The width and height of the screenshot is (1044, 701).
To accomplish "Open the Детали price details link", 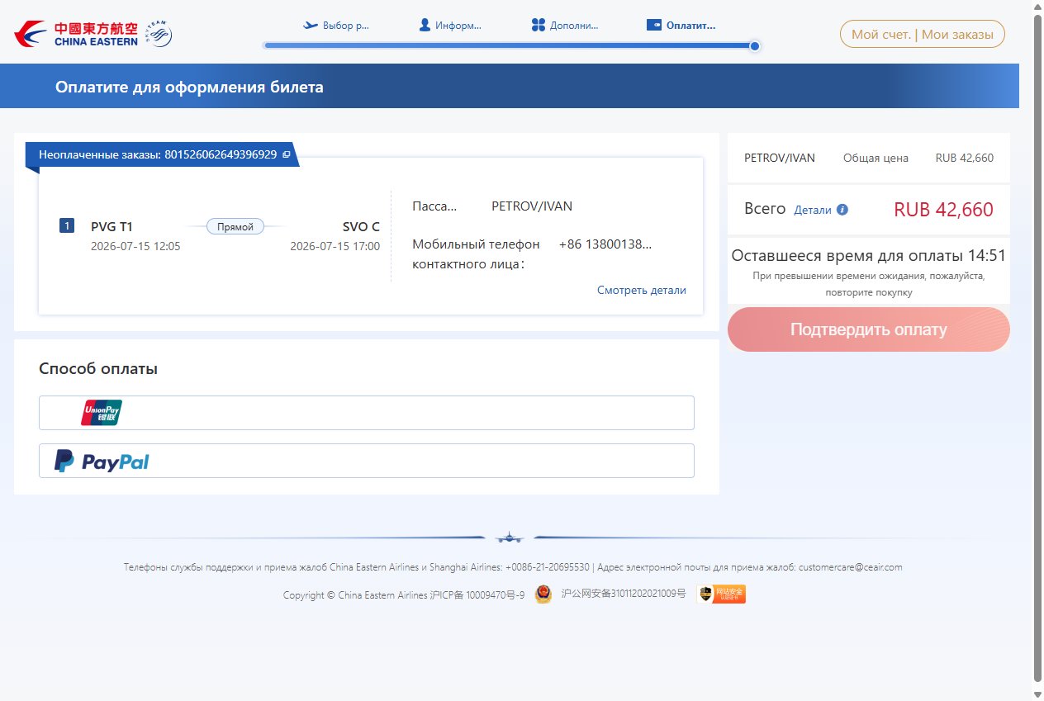I will tap(813, 210).
